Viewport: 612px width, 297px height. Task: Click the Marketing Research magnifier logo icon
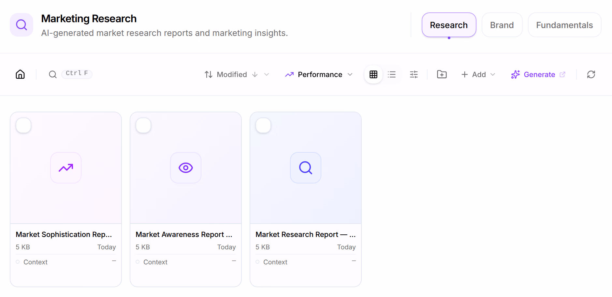tap(22, 25)
